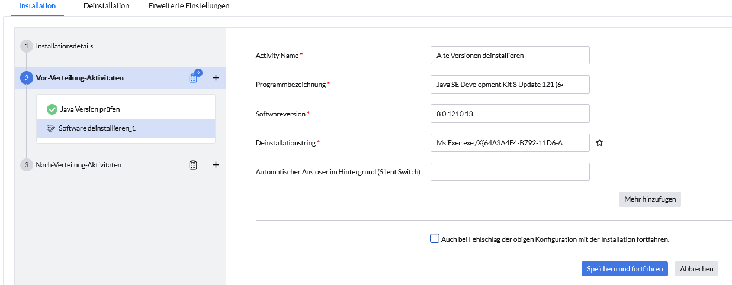
Task: Click the green checkmark next to Java Version prüfen
Action: pyautogui.click(x=52, y=109)
